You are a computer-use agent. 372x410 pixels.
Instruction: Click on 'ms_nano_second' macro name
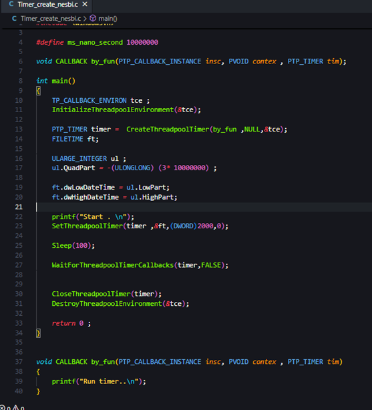pos(95,42)
